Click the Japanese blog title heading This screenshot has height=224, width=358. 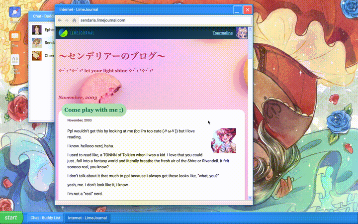(x=112, y=56)
